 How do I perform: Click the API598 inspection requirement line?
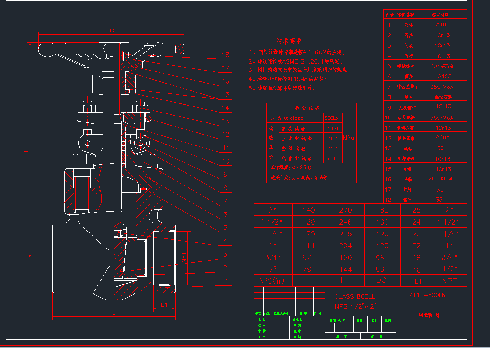(x=288, y=79)
